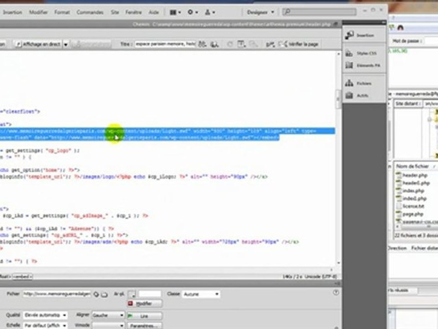Open the Styles CSS panel
438x329 pixels.
coord(364,53)
